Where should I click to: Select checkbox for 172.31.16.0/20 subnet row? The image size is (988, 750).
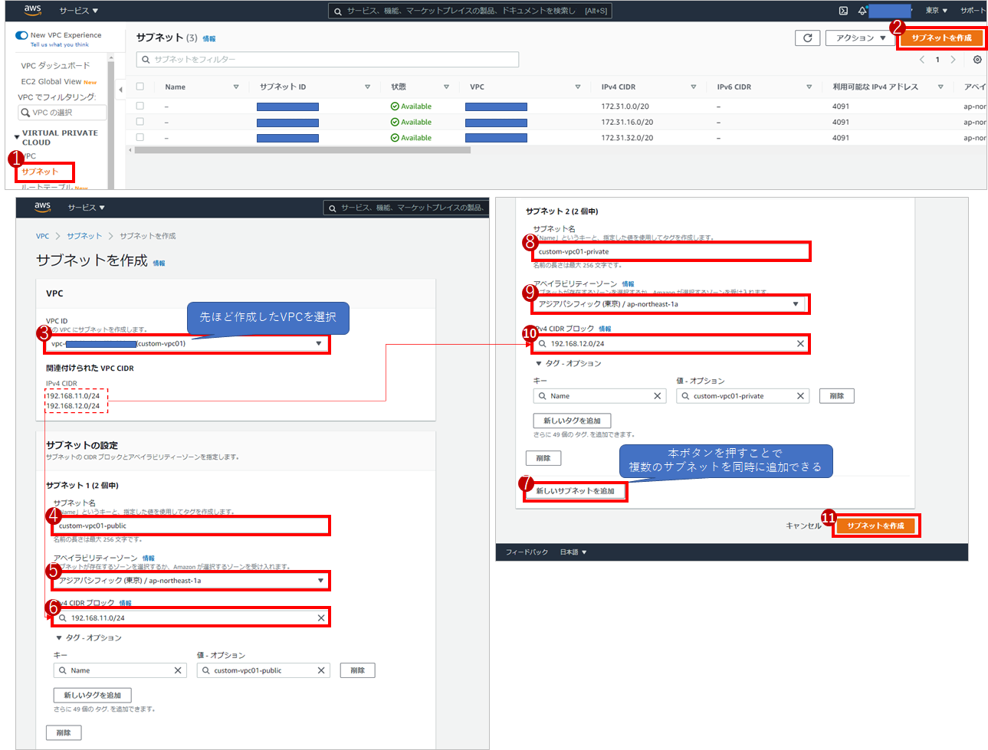(140, 122)
